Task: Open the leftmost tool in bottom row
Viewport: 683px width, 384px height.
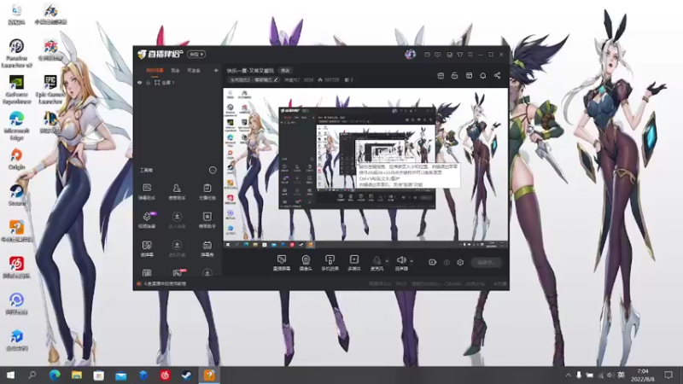Action: [147, 273]
